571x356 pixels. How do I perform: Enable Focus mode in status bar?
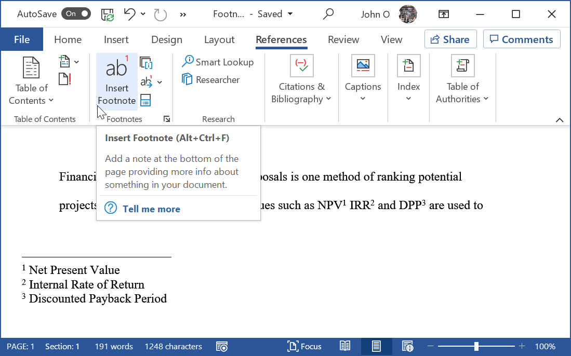304,346
